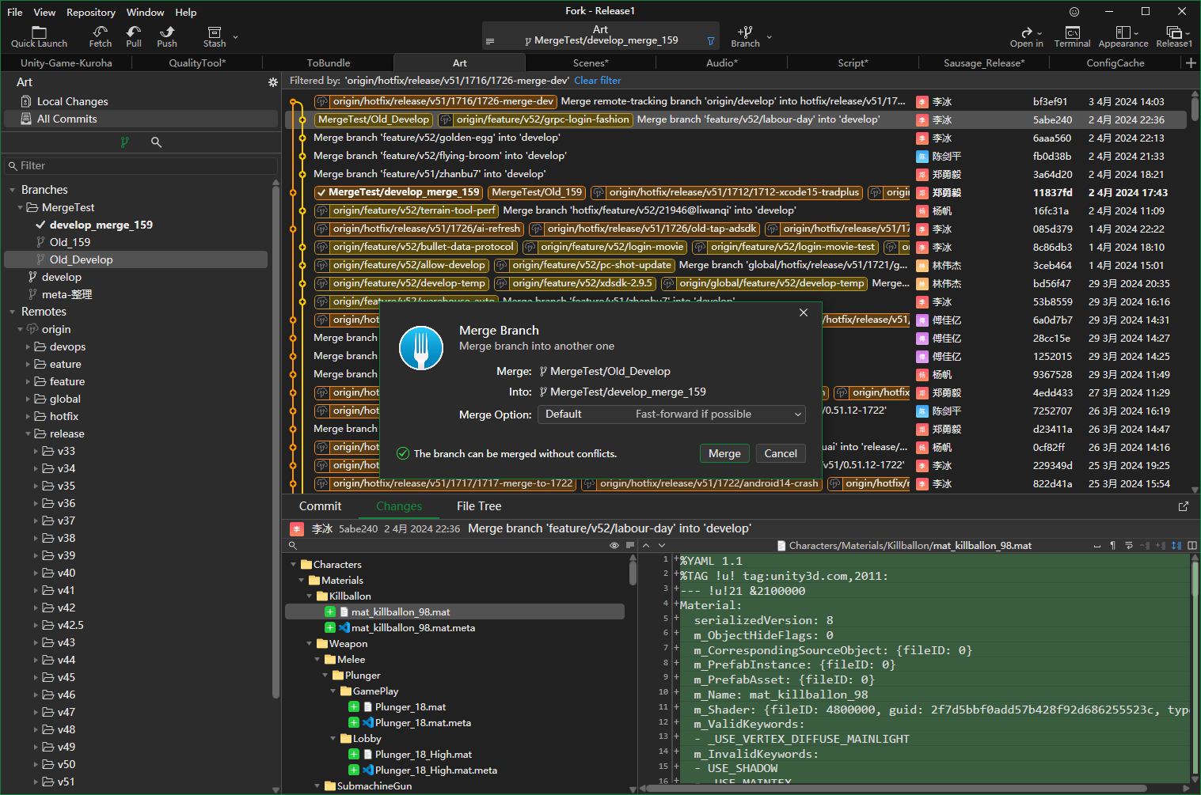The height and width of the screenshot is (795, 1201).
Task: Click the Fetch toolbar icon
Action: click(100, 36)
